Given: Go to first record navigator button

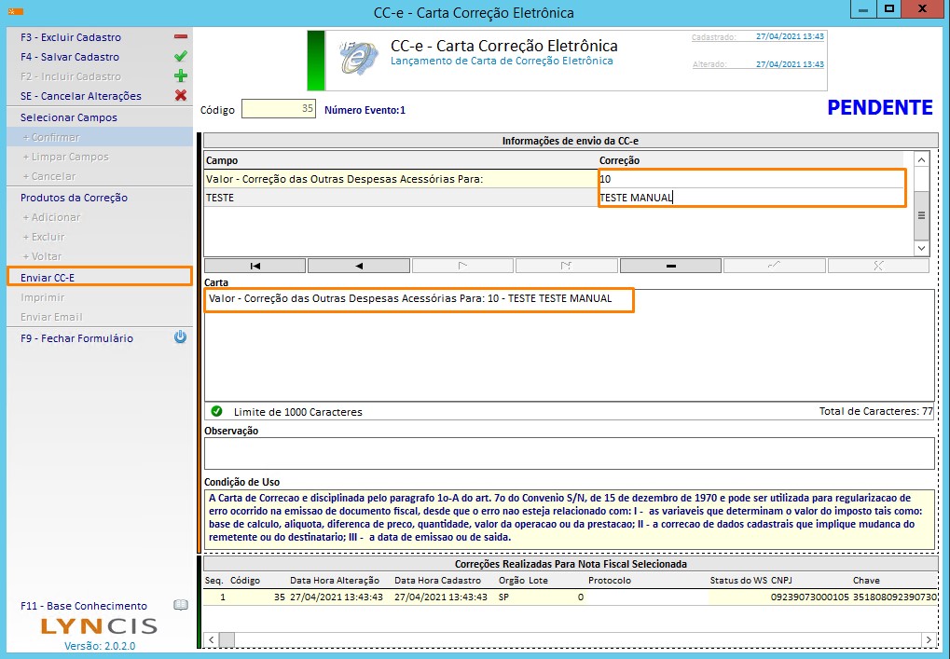Looking at the screenshot, I should pyautogui.click(x=255, y=266).
